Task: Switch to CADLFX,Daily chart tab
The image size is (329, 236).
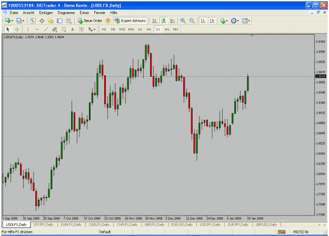Action: [99, 224]
